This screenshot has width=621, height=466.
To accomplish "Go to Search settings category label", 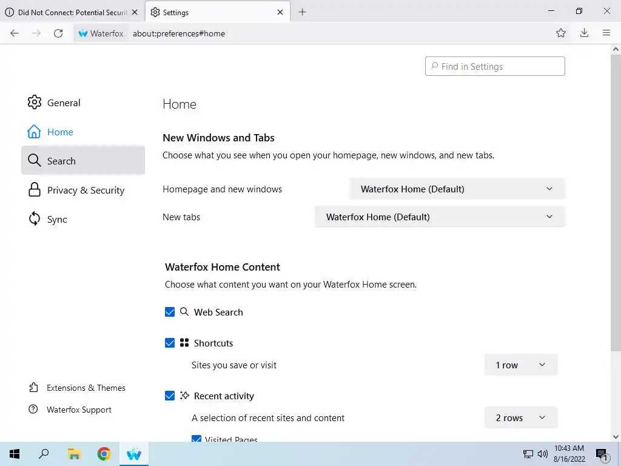I will (x=61, y=161).
